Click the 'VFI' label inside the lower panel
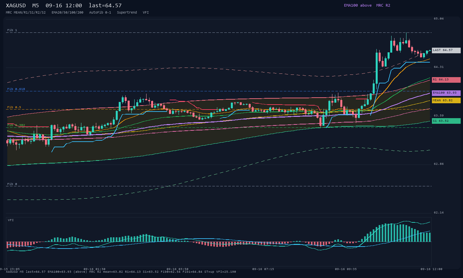Viewport: 463px width, 278px height. click(x=11, y=220)
